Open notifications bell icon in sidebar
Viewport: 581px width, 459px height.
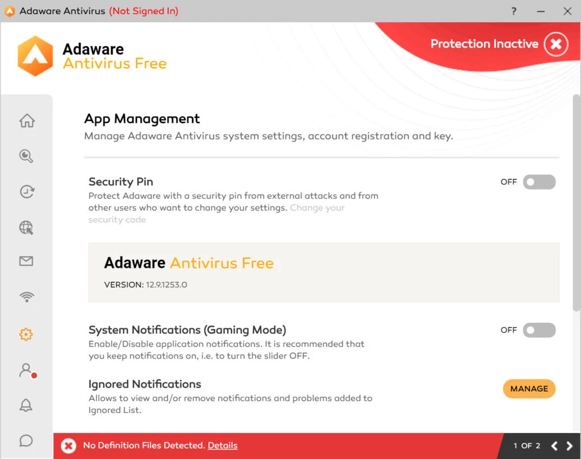(x=26, y=405)
